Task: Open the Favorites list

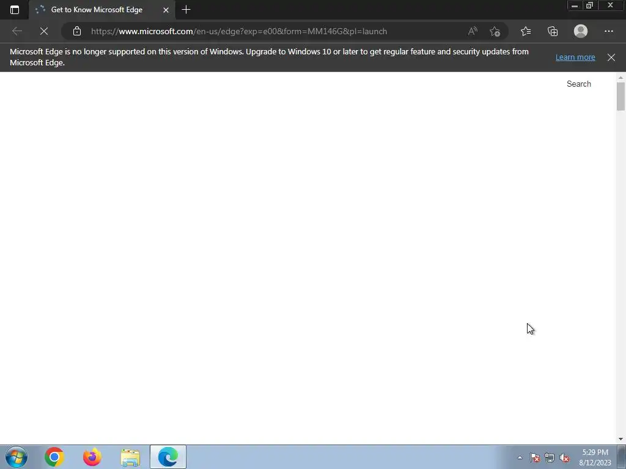Action: pos(526,31)
